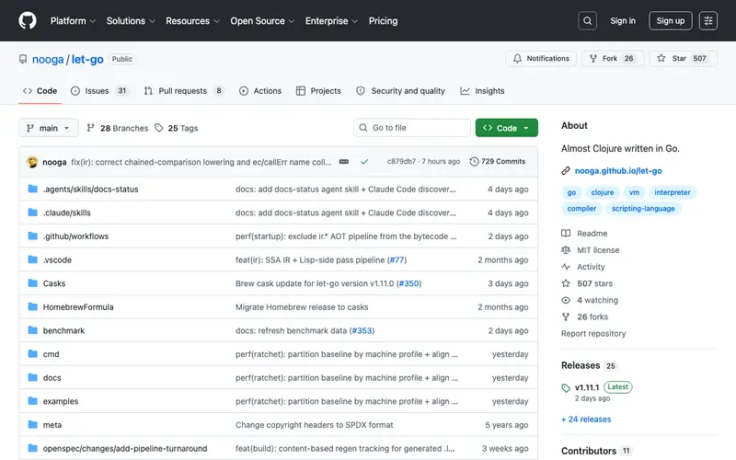Click folder icon next to HomebrewFormula
Image resolution: width=736 pixels, height=460 pixels.
[x=32, y=306]
